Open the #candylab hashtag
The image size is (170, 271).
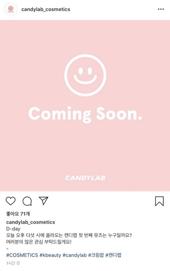click(75, 255)
